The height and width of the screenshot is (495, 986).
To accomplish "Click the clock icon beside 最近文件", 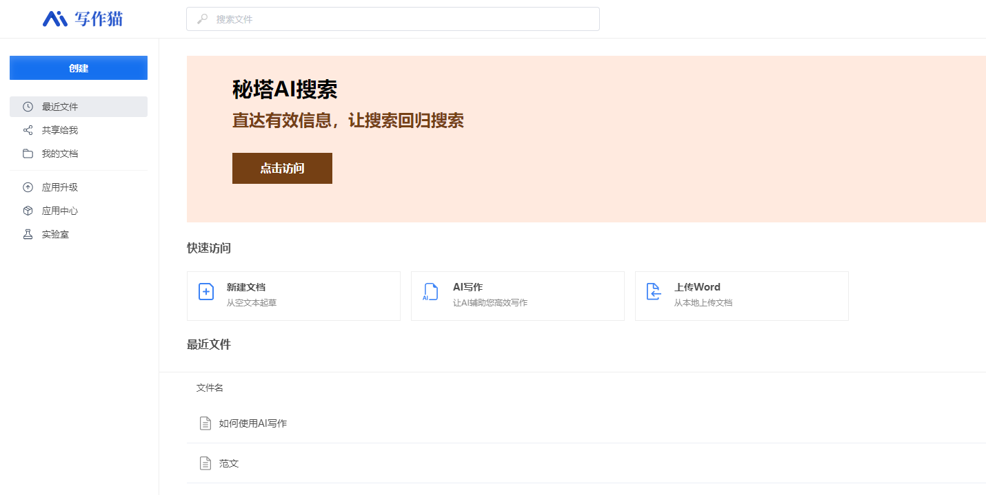I will (28, 107).
